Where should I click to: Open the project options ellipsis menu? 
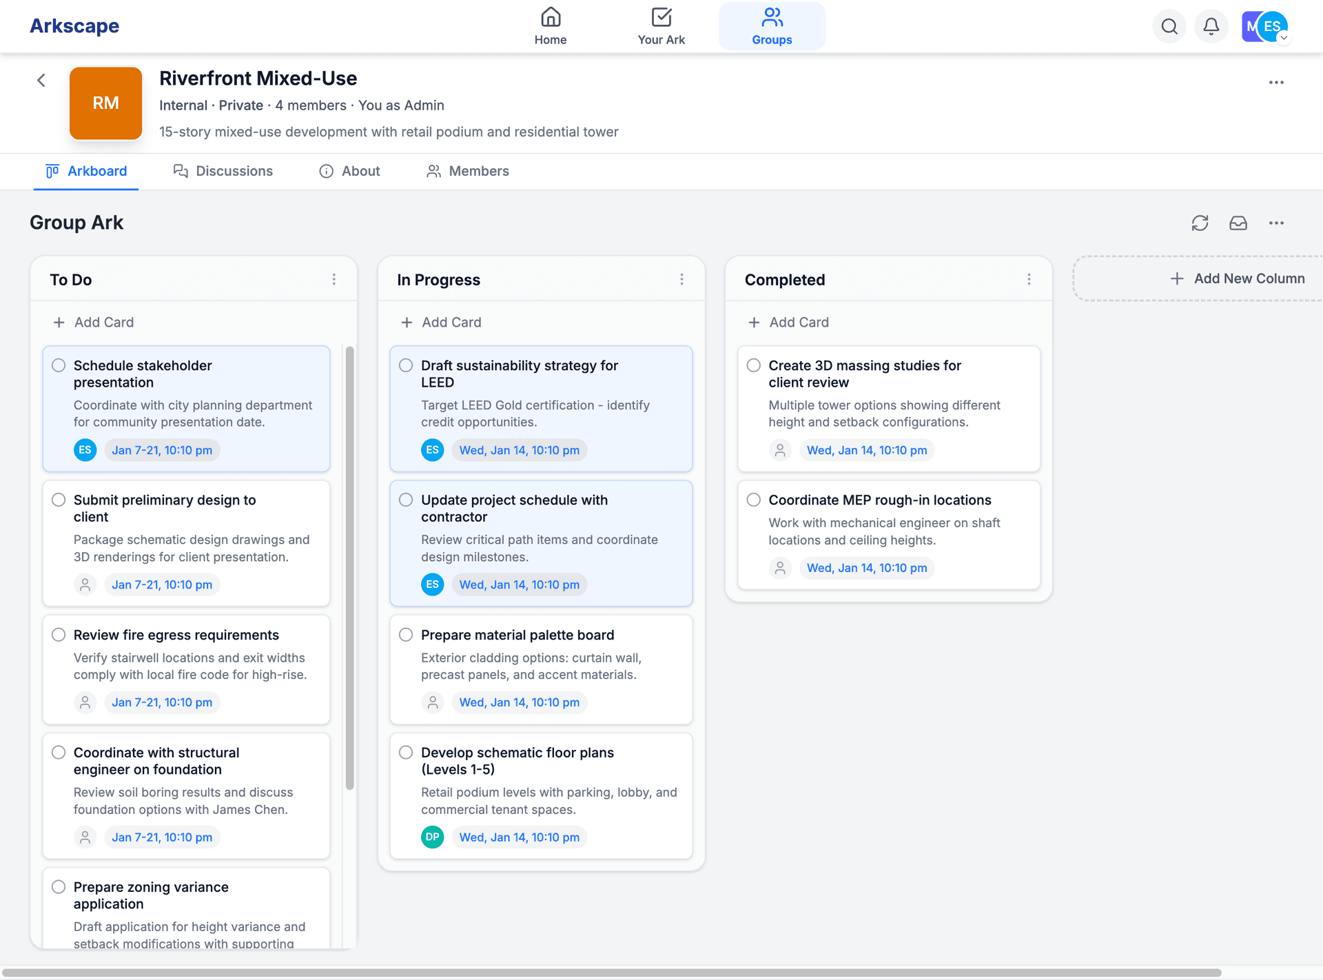pos(1276,82)
